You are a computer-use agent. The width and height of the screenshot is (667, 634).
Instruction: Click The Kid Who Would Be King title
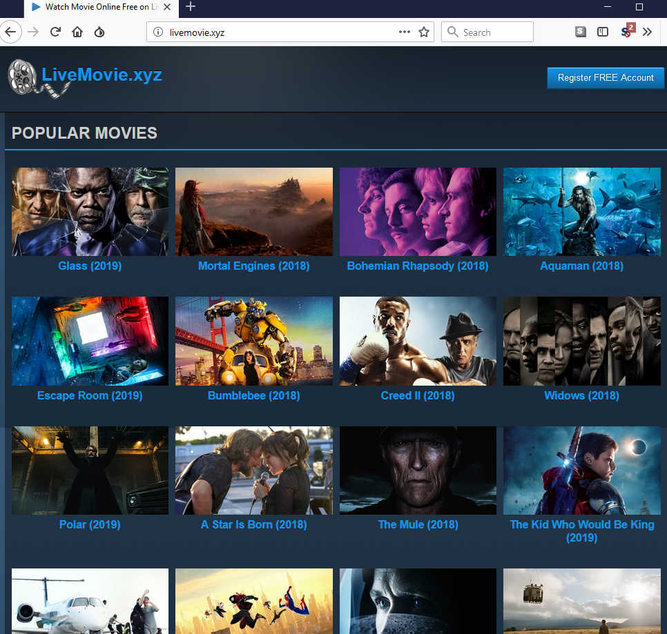[x=581, y=531]
